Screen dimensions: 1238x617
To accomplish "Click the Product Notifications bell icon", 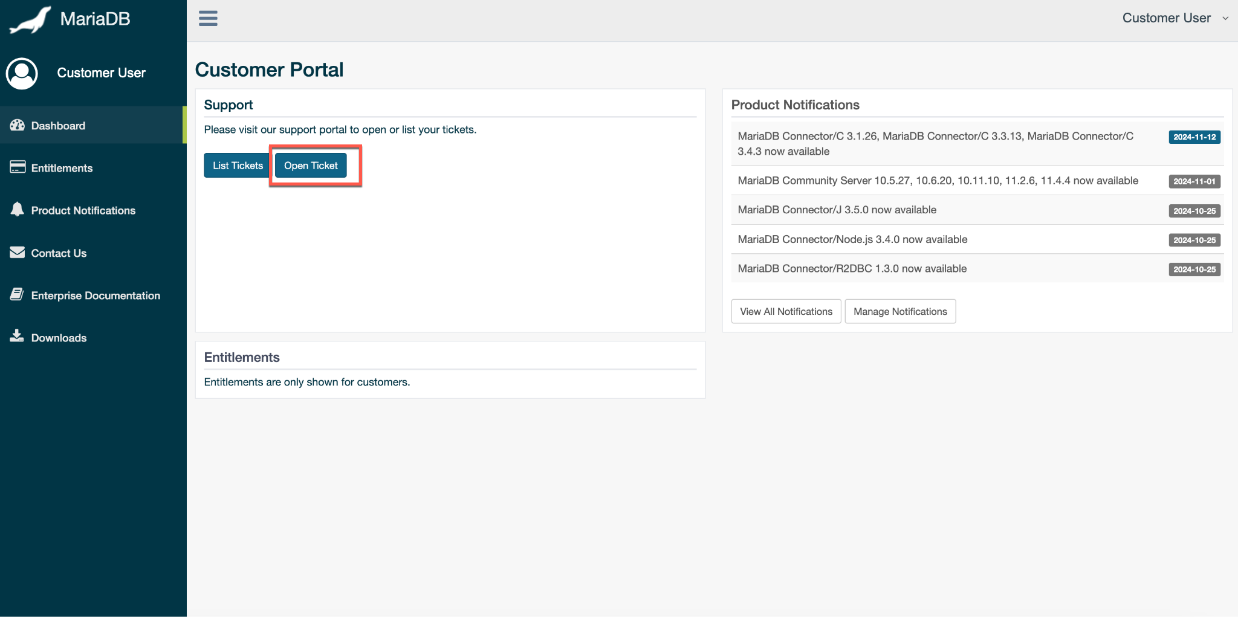I will coord(17,210).
